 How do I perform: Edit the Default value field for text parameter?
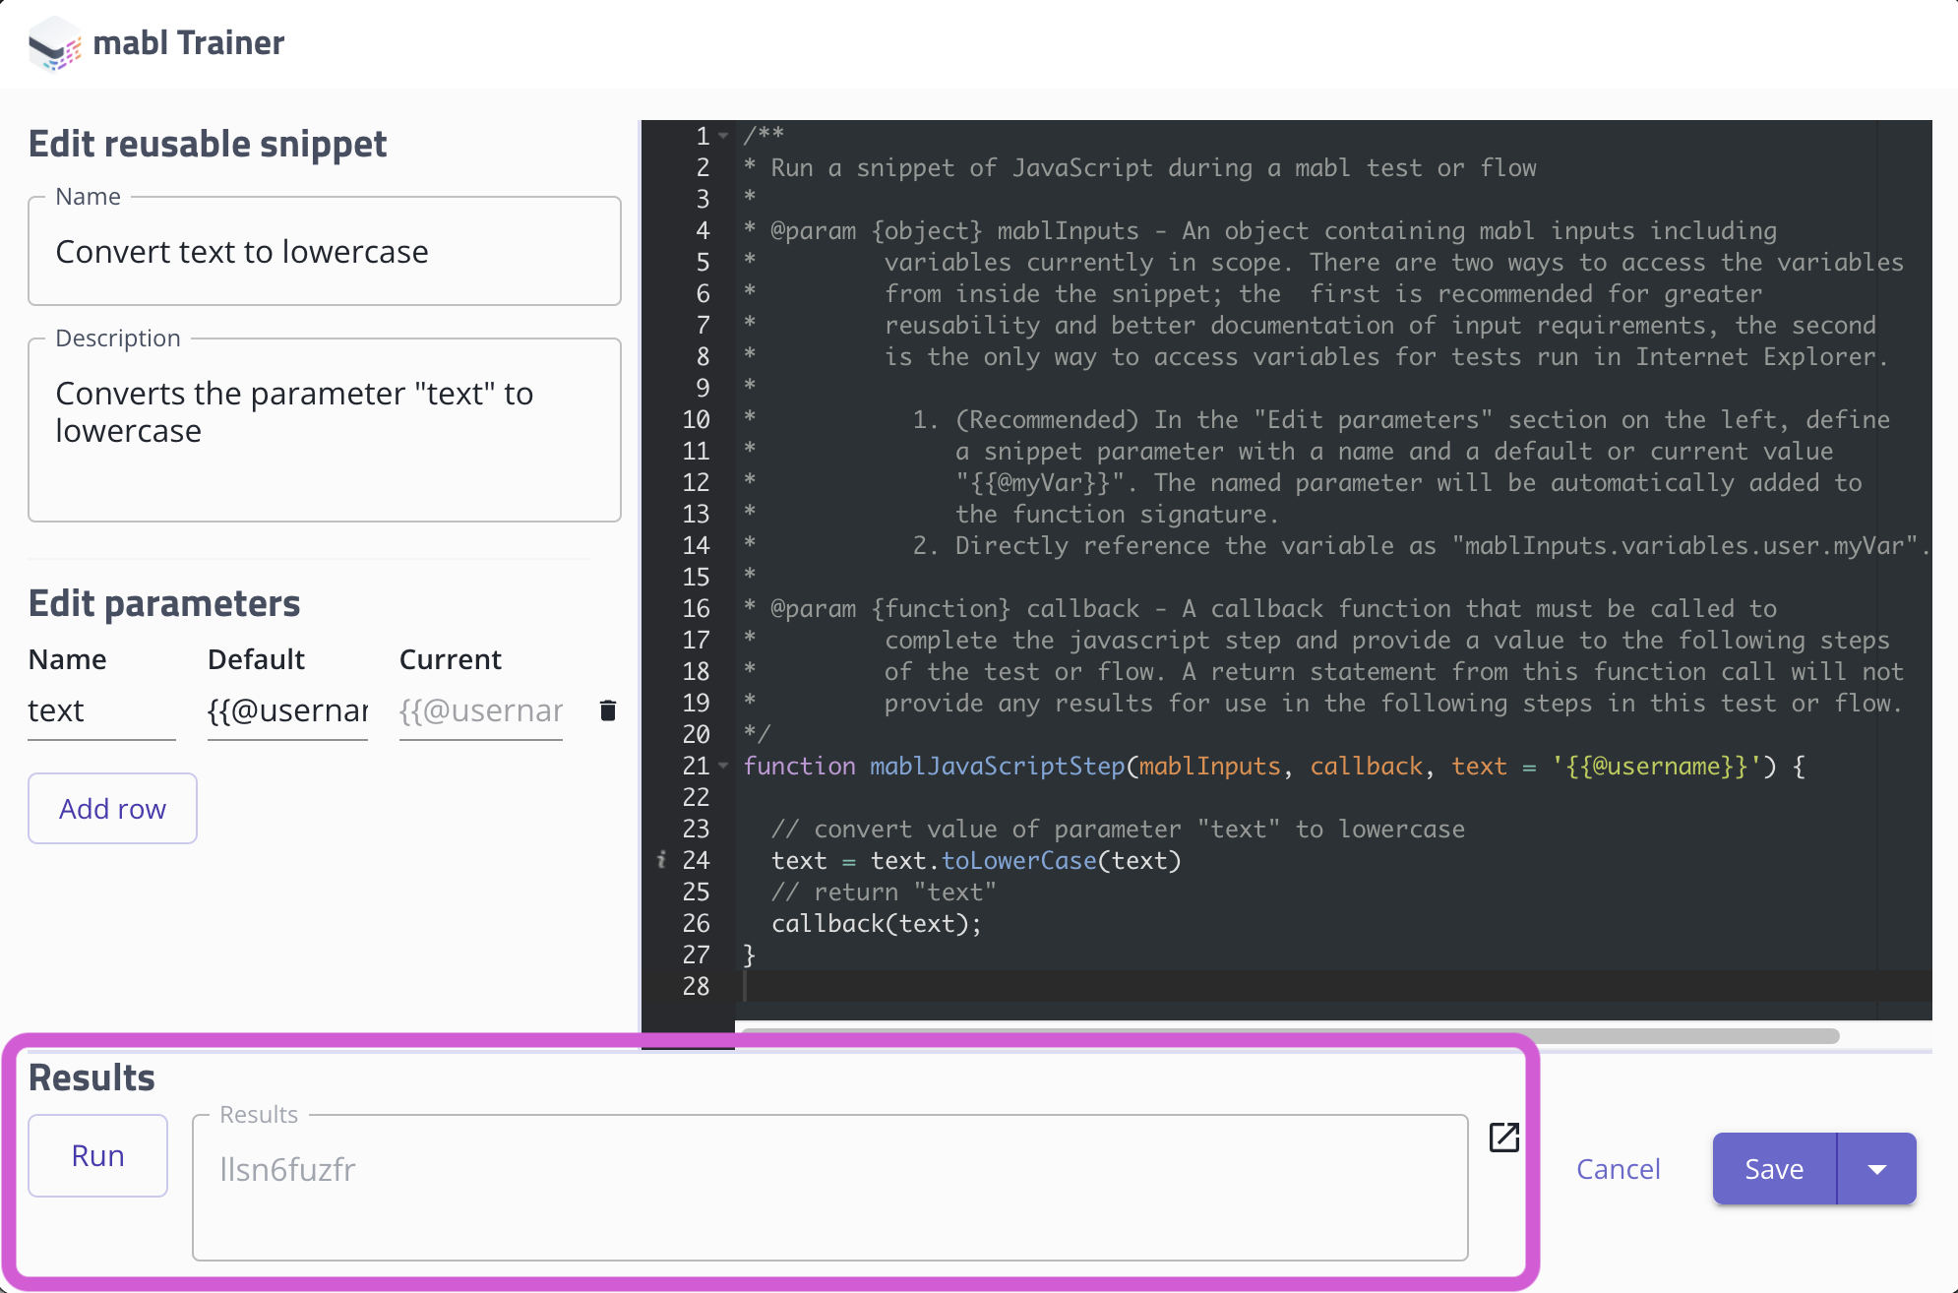287,710
